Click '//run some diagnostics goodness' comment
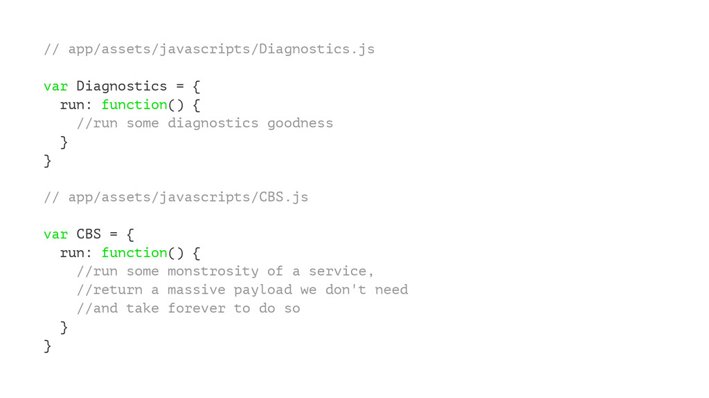The height and width of the screenshot is (398, 709). coord(205,123)
